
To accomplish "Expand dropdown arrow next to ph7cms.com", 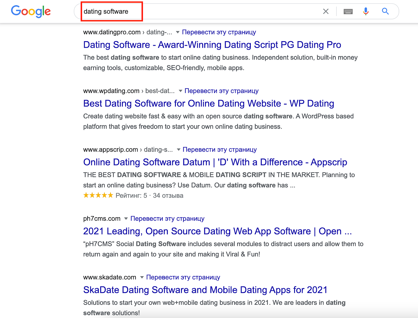I will tap(126, 219).
